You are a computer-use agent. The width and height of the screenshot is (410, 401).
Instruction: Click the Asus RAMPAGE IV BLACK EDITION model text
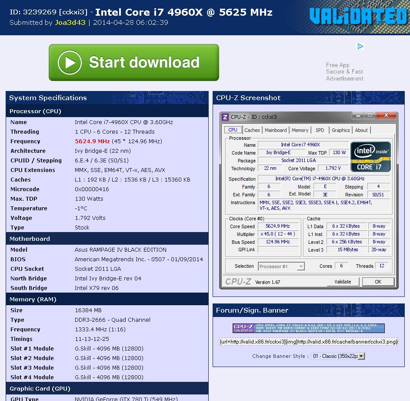[120, 250]
